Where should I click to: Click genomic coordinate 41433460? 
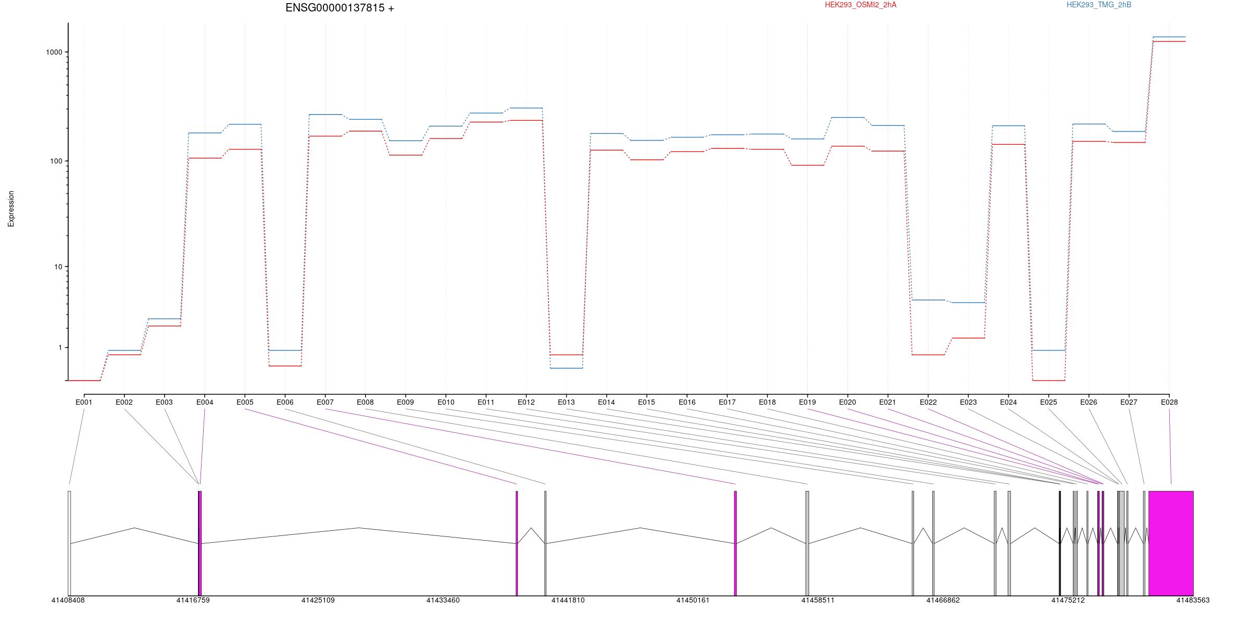coord(443,600)
